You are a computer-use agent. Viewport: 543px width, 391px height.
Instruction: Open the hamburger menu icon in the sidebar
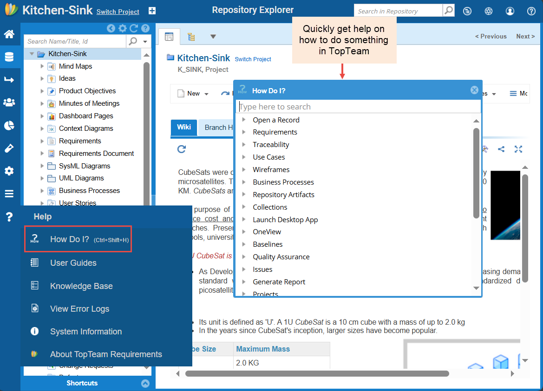[x=9, y=193]
